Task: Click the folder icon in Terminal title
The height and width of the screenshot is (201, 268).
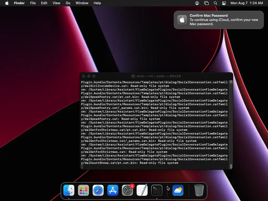Action: (x=133, y=76)
